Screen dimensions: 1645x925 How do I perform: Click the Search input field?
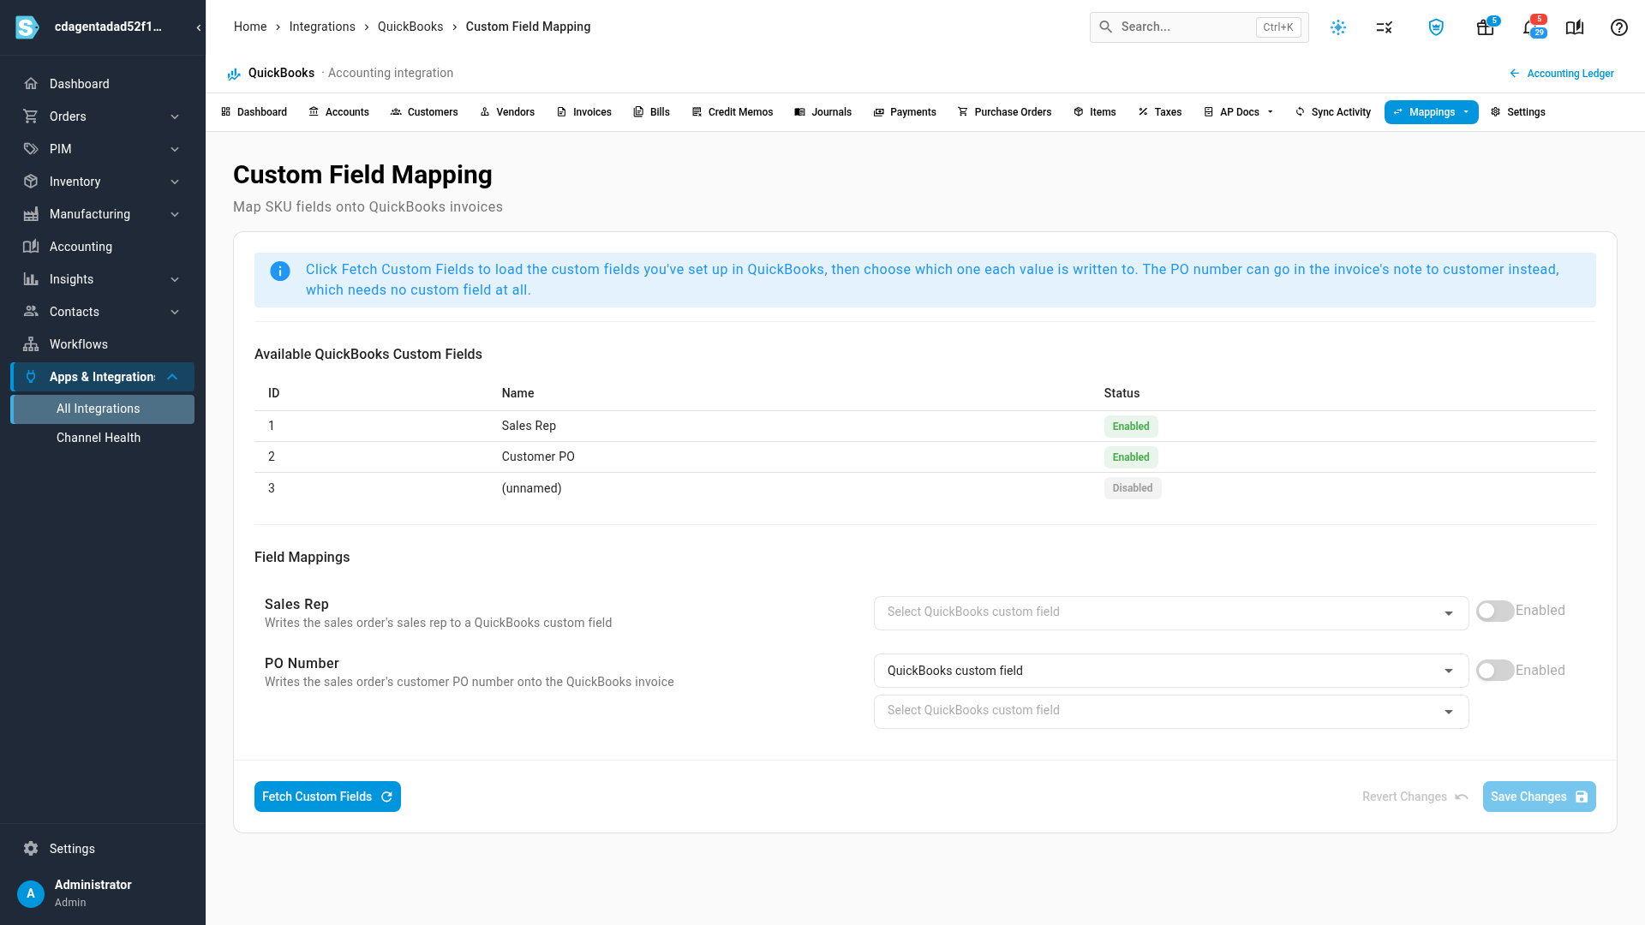[1199, 27]
